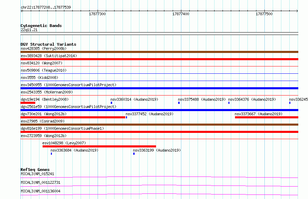The image size is (308, 199).
Task: Click the 22q11.21 band label
Action: tap(29, 30)
